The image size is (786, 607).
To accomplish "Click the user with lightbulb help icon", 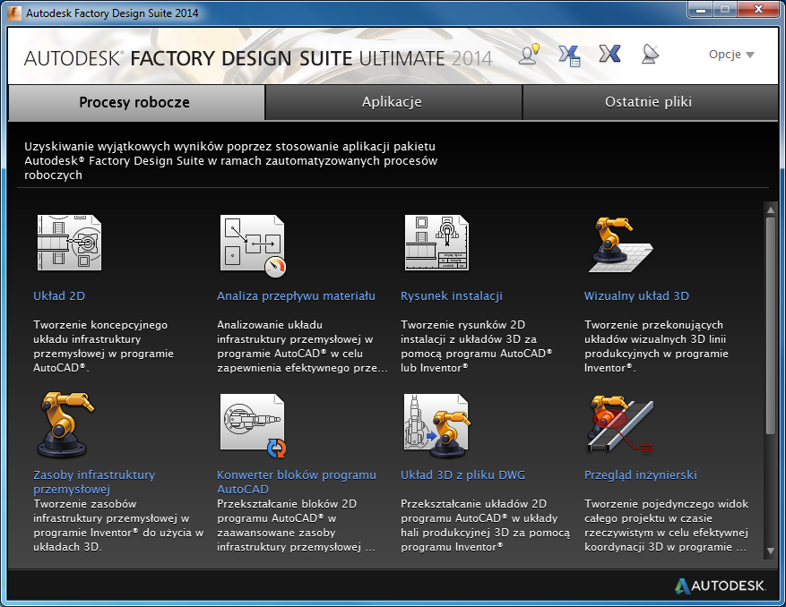I will click(530, 54).
